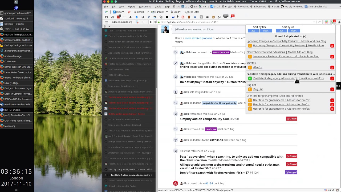Viewport: 341px width, 192px height.
Task: Click the download arrow toolbar icon
Action: click(x=130, y=17)
